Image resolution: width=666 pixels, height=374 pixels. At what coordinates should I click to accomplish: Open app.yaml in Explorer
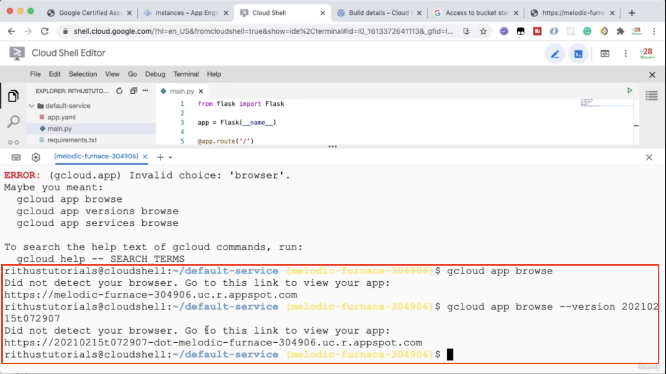point(61,117)
